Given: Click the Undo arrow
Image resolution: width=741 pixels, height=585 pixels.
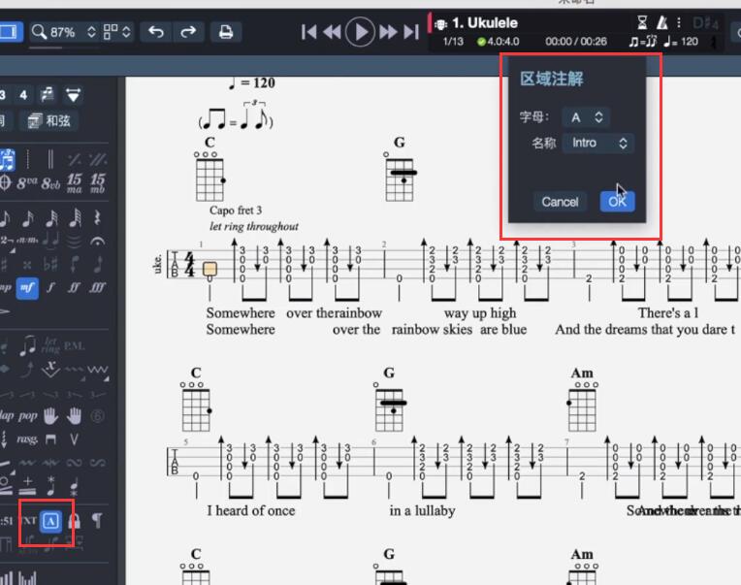Looking at the screenshot, I should tap(155, 32).
